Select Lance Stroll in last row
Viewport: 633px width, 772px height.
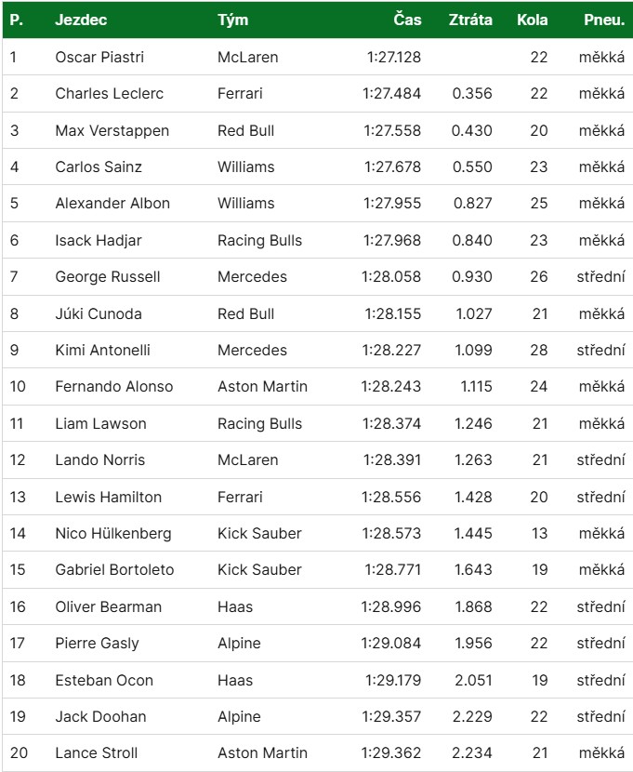coord(97,752)
